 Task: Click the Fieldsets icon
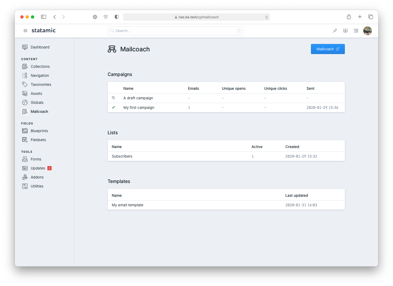coord(25,140)
